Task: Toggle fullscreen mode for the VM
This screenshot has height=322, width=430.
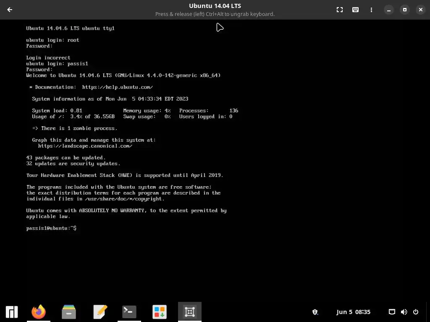Action: pos(339,10)
